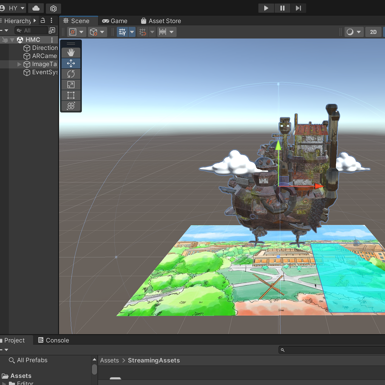Open the HMC scene options menu
This screenshot has width=385, height=385.
tap(52, 40)
